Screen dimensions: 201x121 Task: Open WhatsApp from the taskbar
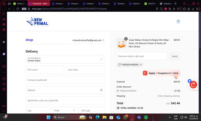125,117
